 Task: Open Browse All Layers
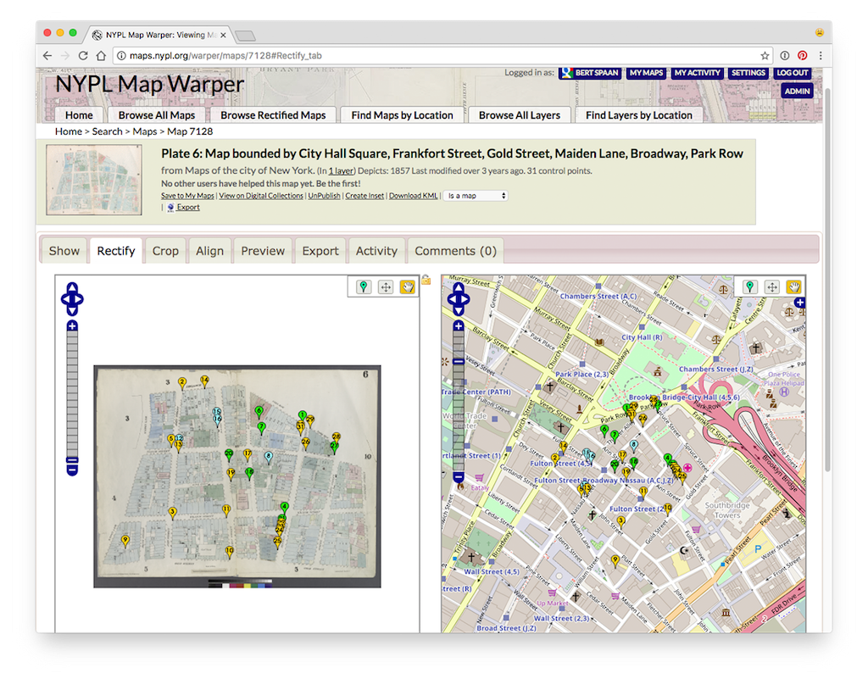[x=520, y=115]
